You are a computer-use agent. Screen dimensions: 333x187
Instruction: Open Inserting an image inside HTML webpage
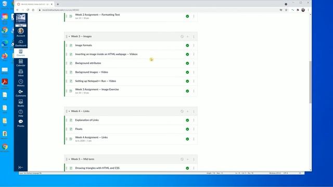pyautogui.click(x=106, y=54)
